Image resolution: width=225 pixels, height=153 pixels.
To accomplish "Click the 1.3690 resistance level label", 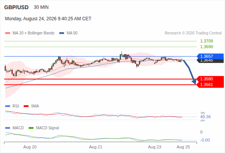I will click(206, 47).
